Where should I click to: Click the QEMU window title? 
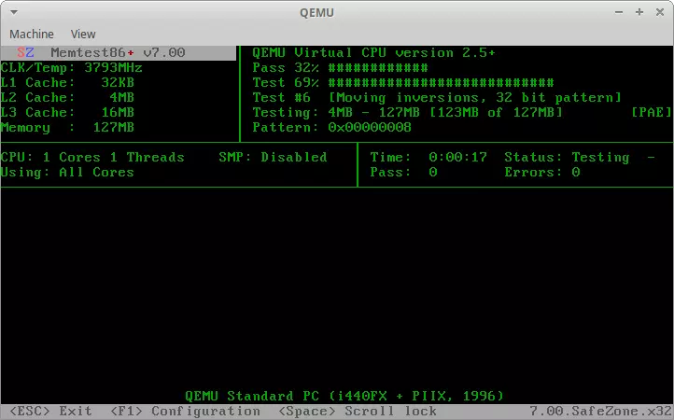pos(316,12)
